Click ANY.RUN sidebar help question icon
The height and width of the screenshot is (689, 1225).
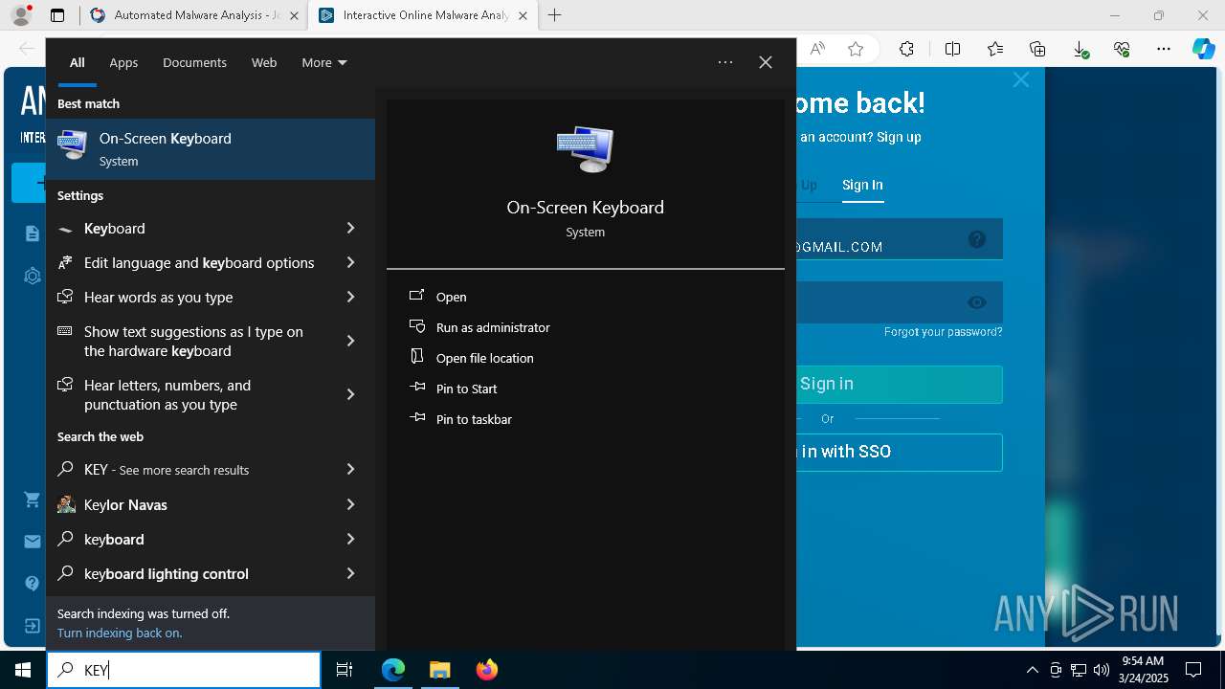pos(33,583)
